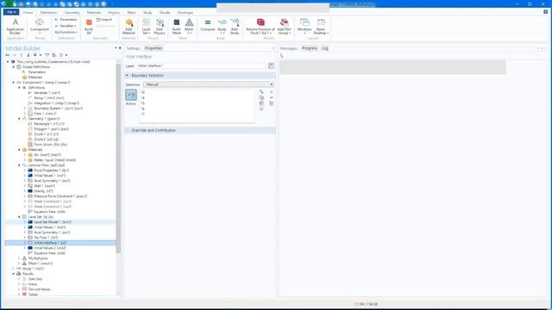Switch to the Results ribbon tab
Screen dimensions: 552x310
point(165,12)
